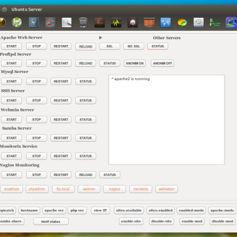
Task: Stop the Apache Web Server
Action: [37, 46]
